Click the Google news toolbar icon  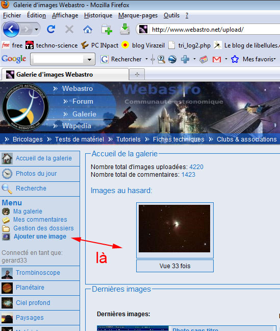203,60
